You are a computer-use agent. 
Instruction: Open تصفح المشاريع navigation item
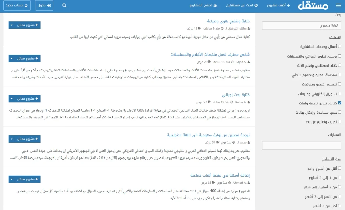(x=203, y=5)
